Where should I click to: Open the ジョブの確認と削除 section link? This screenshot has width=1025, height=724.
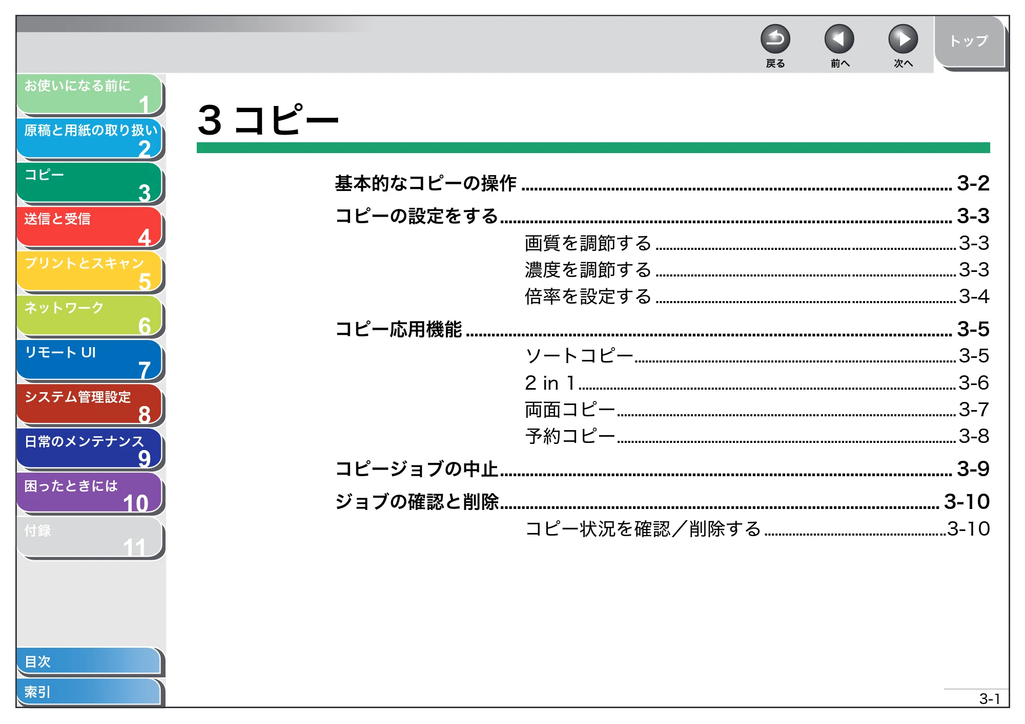tap(416, 502)
